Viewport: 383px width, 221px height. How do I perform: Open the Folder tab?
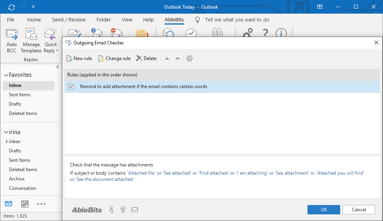pyautogui.click(x=104, y=20)
